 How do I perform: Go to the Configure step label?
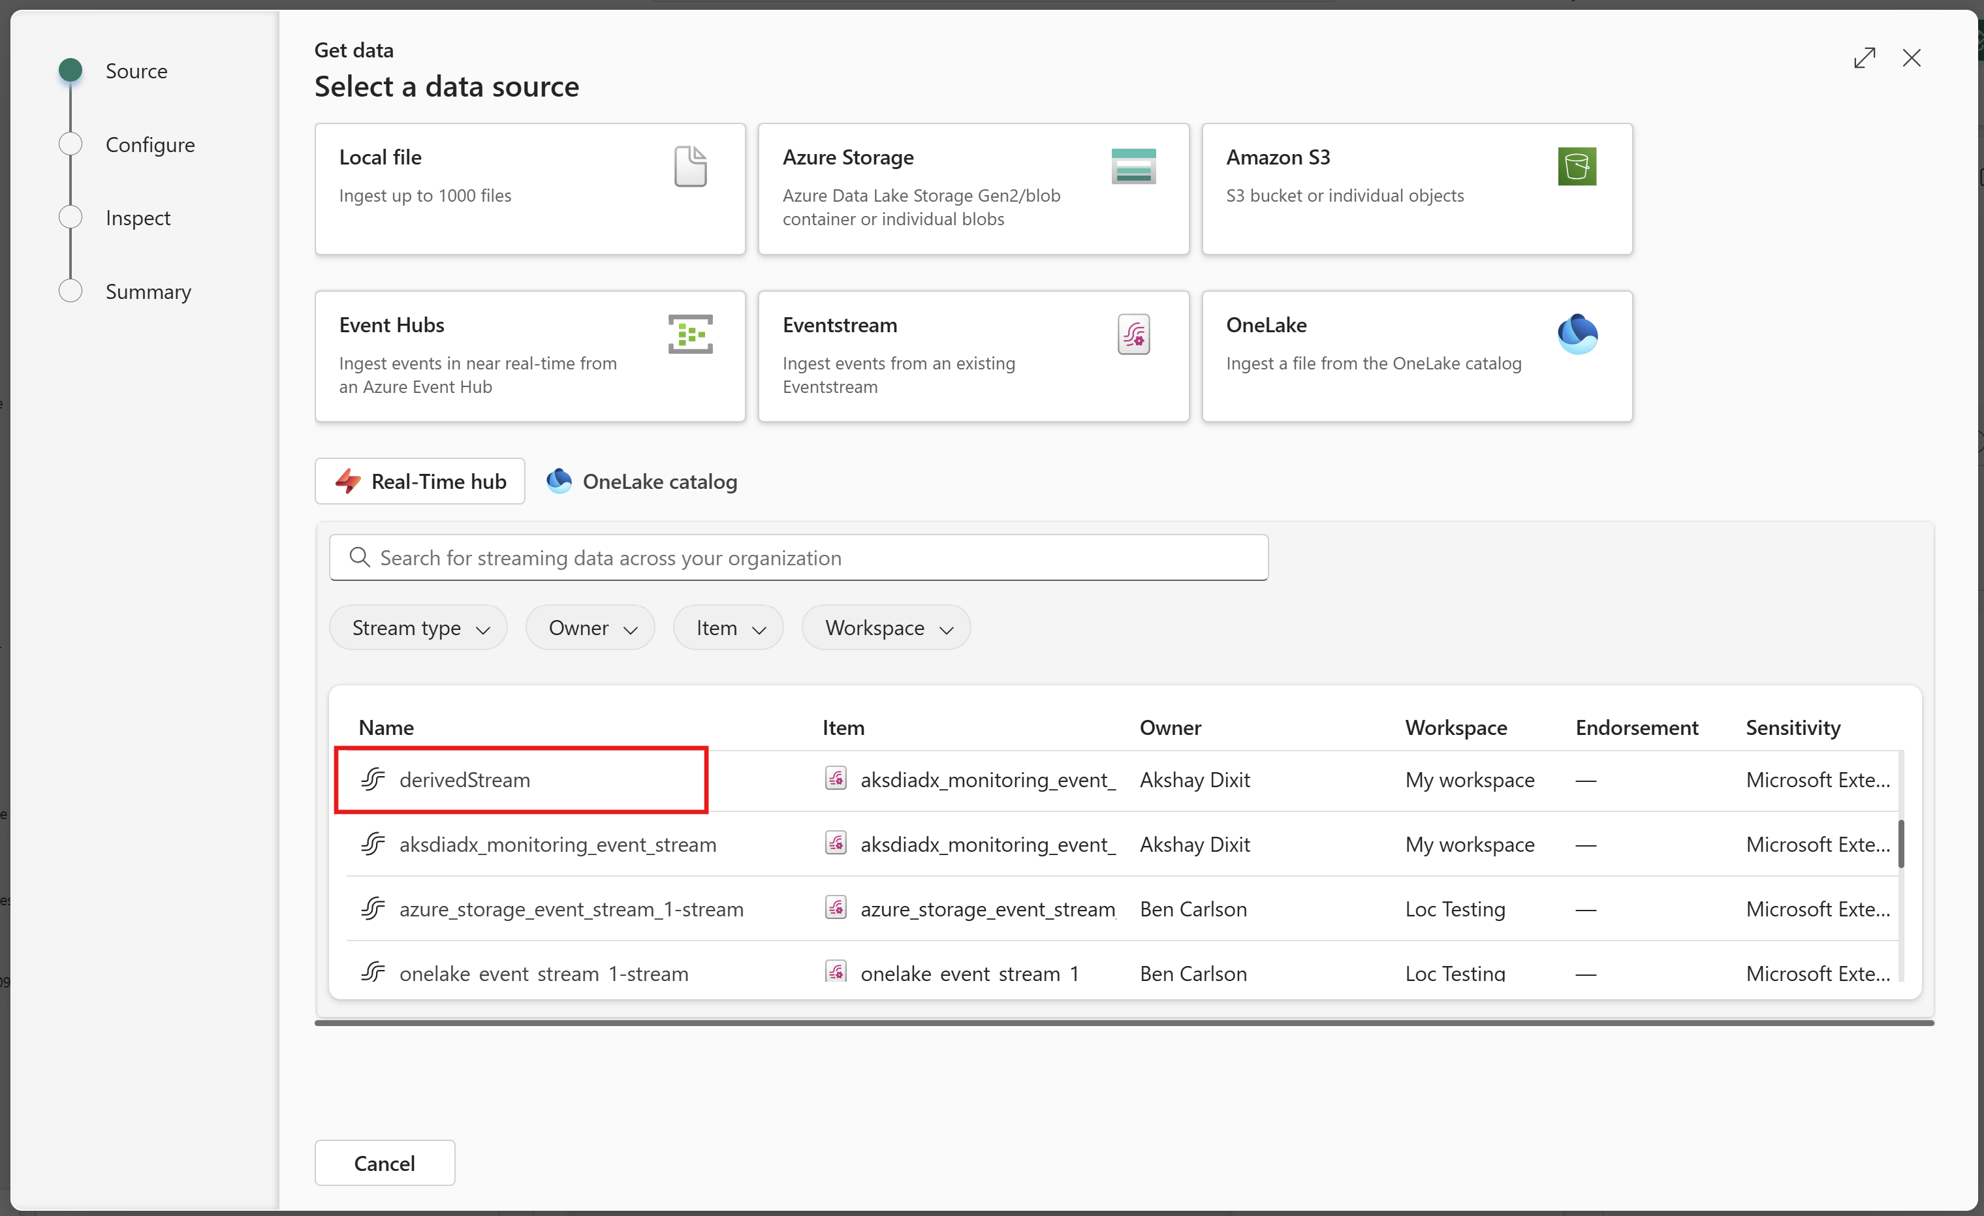click(150, 144)
